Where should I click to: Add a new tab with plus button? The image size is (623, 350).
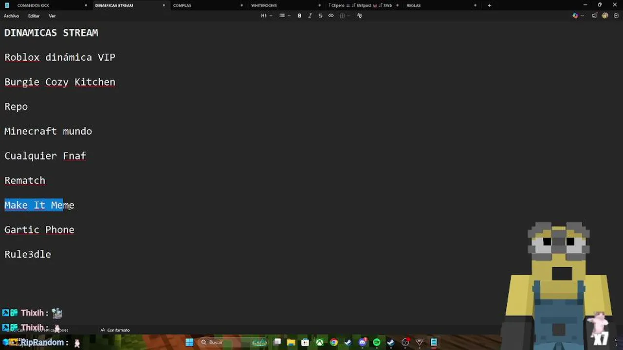490,5
